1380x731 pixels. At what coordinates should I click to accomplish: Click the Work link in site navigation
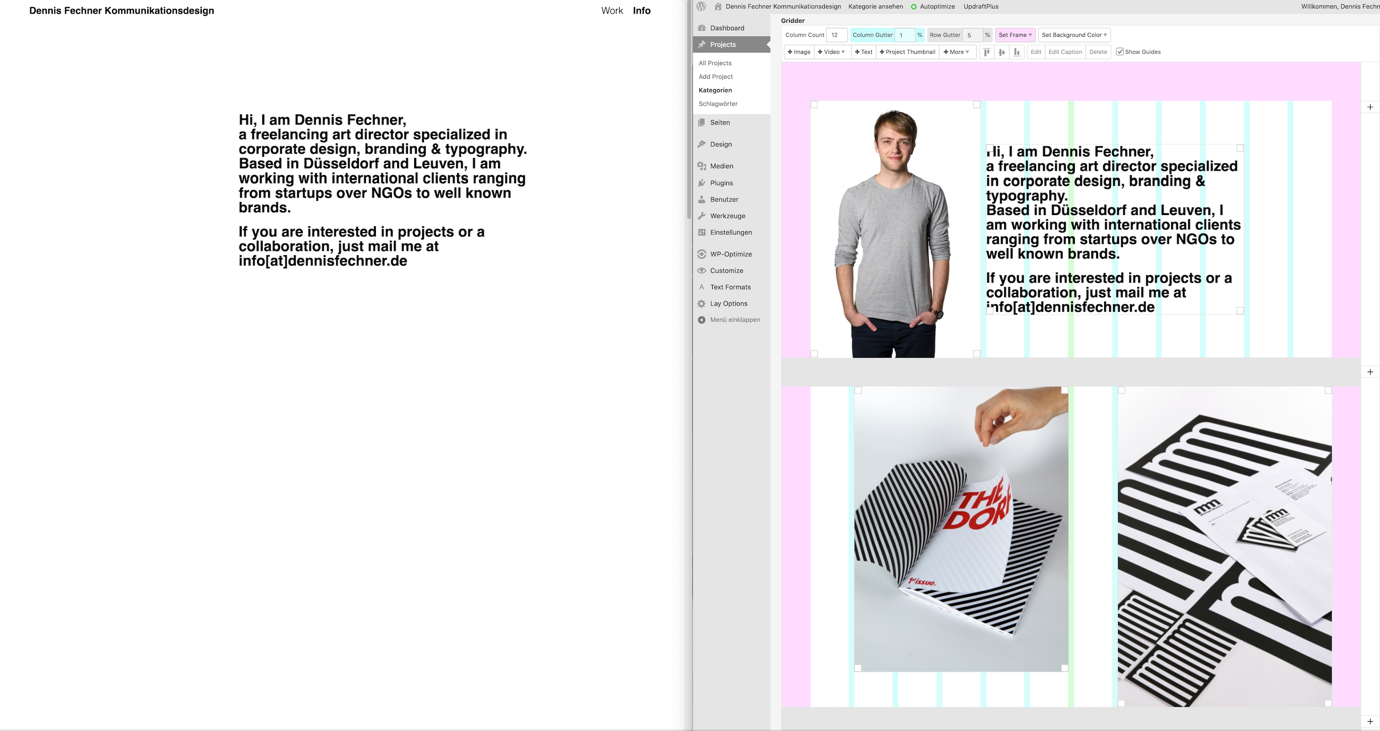pos(612,11)
